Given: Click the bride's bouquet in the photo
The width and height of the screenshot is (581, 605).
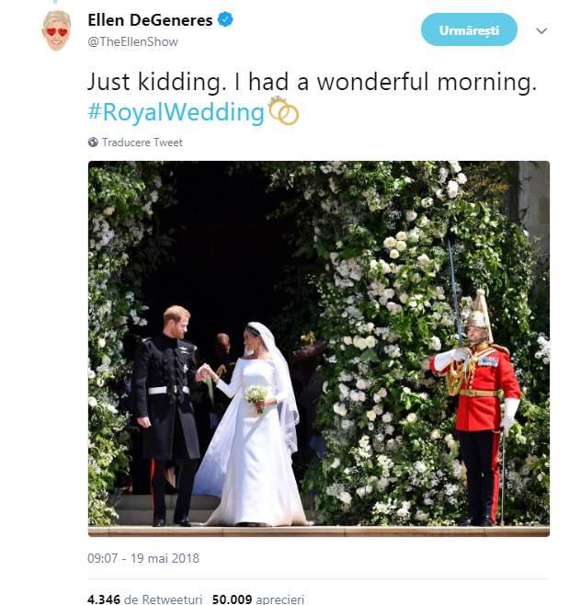Looking at the screenshot, I should click(x=256, y=396).
